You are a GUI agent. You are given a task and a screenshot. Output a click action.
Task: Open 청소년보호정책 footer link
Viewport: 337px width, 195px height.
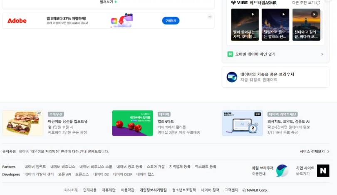click(x=184, y=190)
